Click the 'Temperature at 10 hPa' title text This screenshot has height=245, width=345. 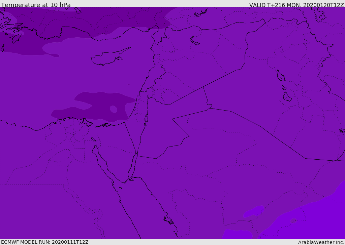[x=36, y=5]
